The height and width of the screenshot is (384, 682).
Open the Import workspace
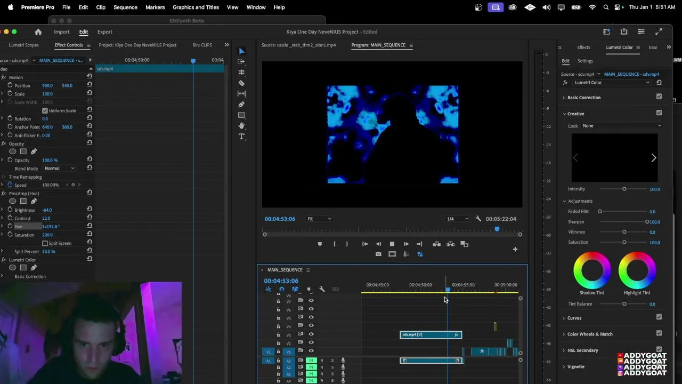click(61, 32)
